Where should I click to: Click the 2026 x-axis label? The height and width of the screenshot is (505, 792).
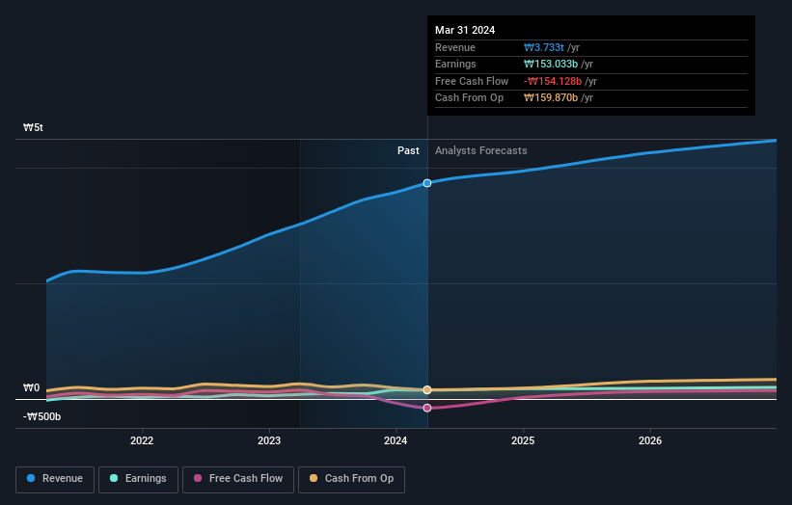coord(650,440)
